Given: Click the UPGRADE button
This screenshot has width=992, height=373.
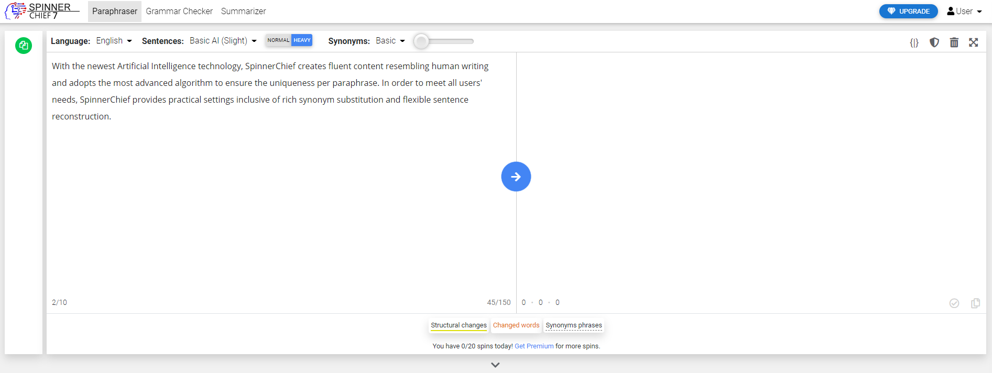Looking at the screenshot, I should (909, 11).
